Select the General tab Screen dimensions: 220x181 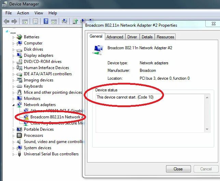(x=96, y=36)
